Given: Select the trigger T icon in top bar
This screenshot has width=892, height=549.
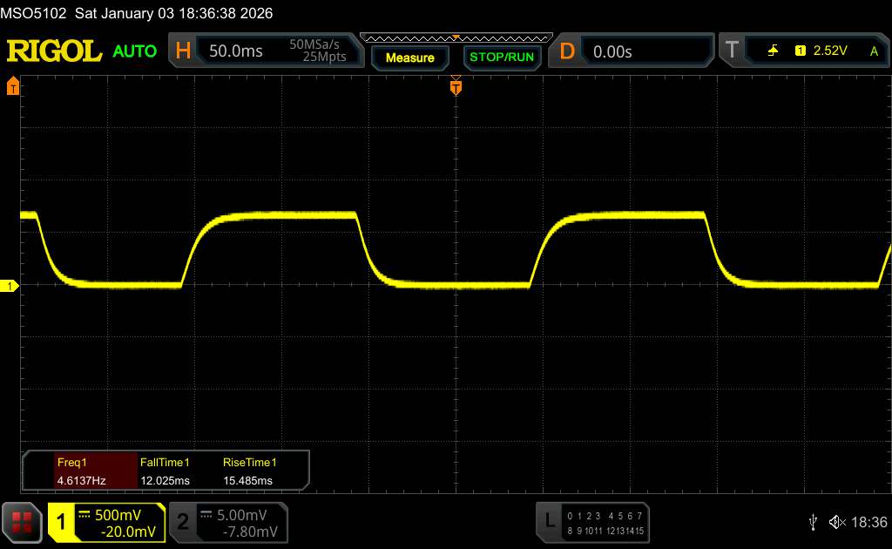Looking at the screenshot, I should [x=732, y=51].
